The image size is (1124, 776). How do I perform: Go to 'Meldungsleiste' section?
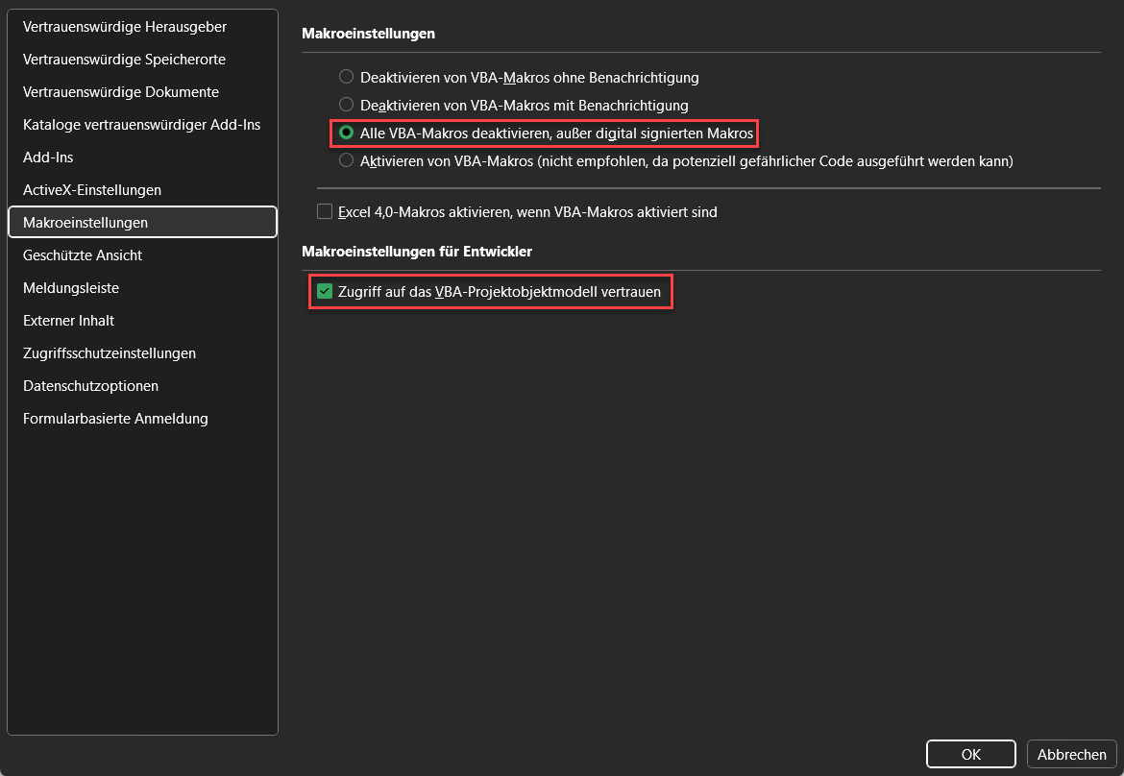coord(142,288)
